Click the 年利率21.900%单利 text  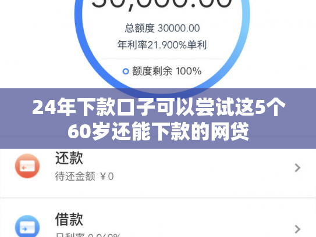coord(162,45)
